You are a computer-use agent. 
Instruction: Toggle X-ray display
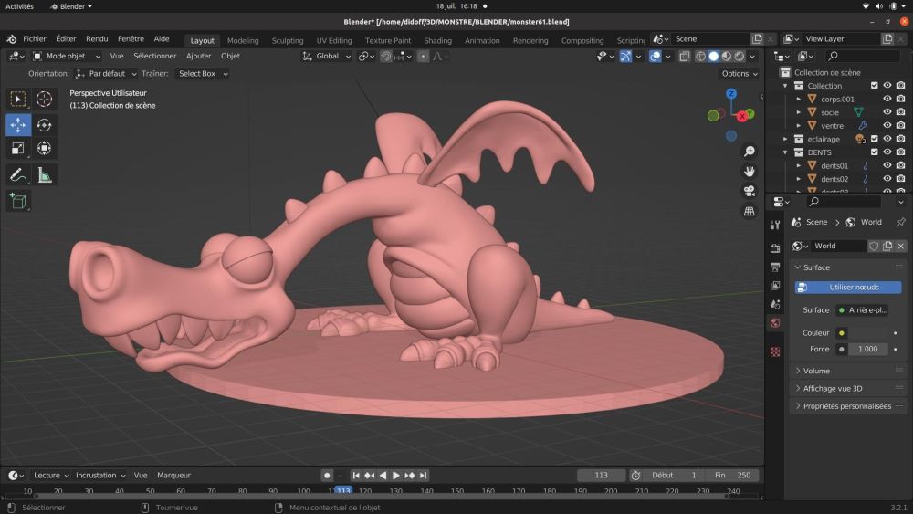point(685,57)
